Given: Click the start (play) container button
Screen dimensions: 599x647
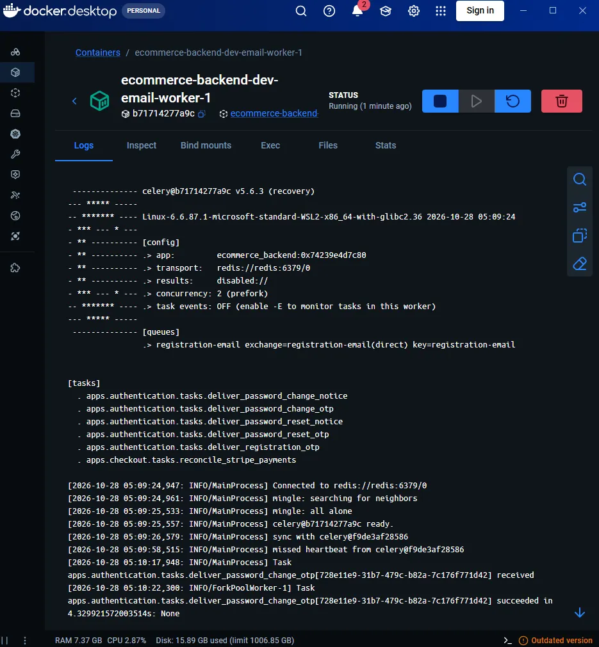Looking at the screenshot, I should [476, 101].
